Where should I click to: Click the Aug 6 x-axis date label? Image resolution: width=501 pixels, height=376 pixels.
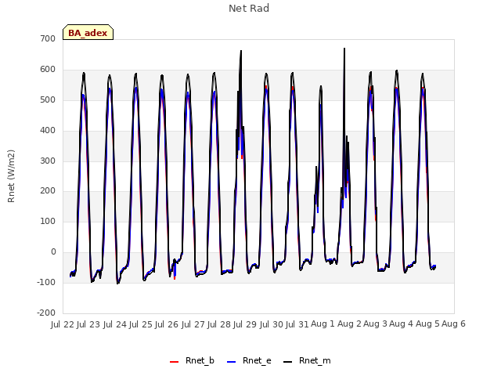[453, 324]
